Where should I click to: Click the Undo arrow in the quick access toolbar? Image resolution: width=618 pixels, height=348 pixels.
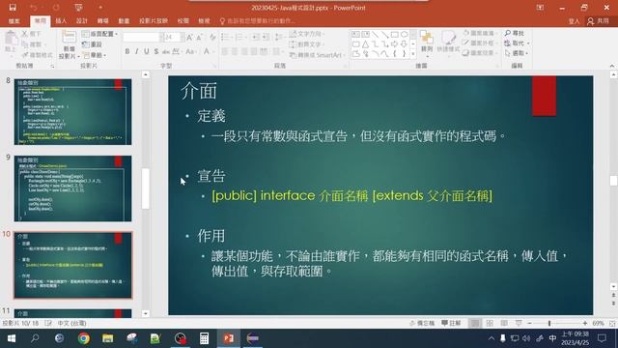point(34,8)
